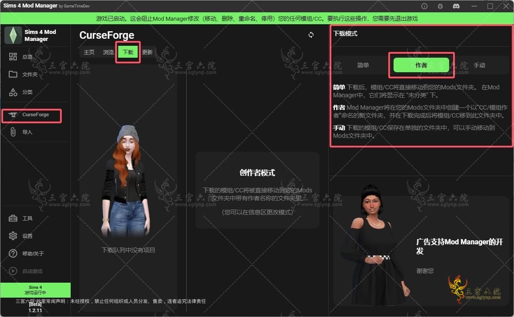The width and height of the screenshot is (514, 317).
Task: Go to 总览 in the sidebar
Action: (27, 57)
